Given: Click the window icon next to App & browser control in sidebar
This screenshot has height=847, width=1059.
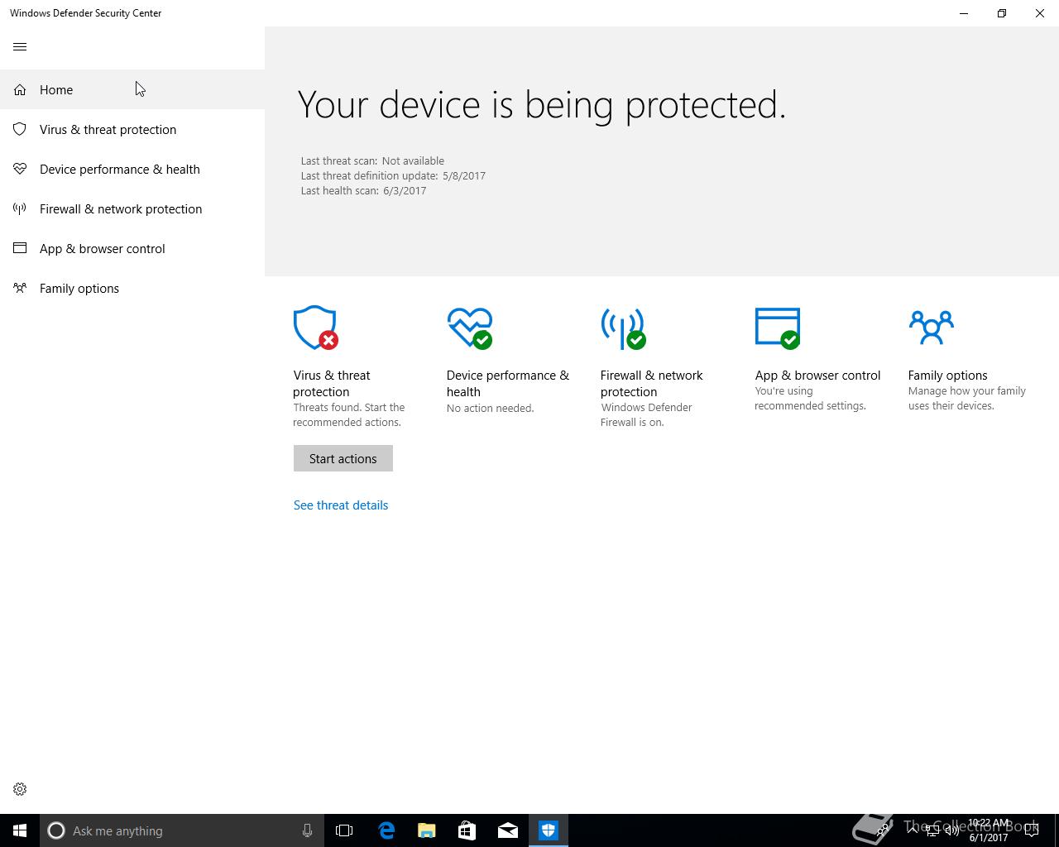Looking at the screenshot, I should pyautogui.click(x=20, y=248).
